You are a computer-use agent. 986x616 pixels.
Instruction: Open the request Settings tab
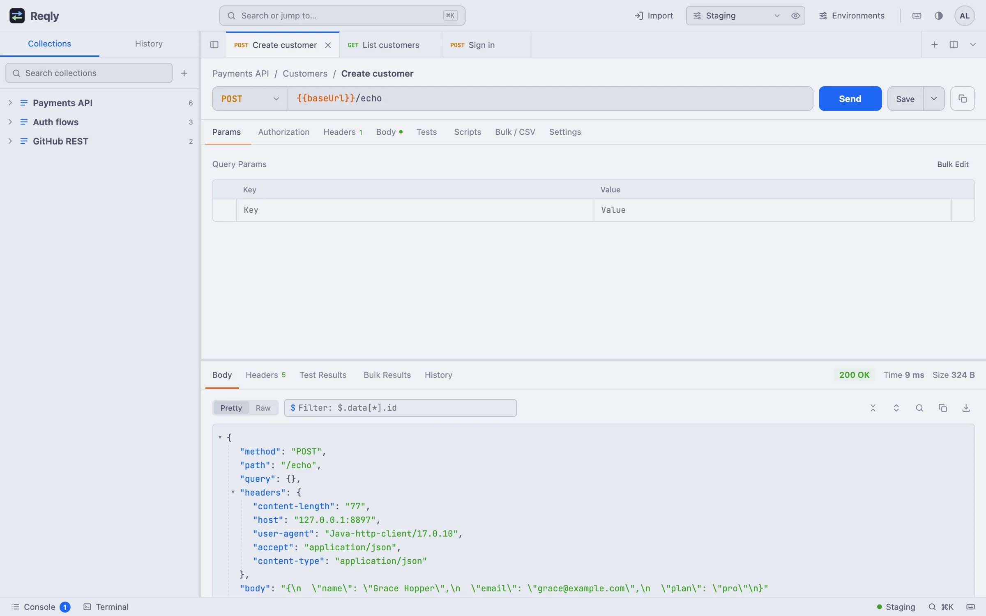(565, 132)
